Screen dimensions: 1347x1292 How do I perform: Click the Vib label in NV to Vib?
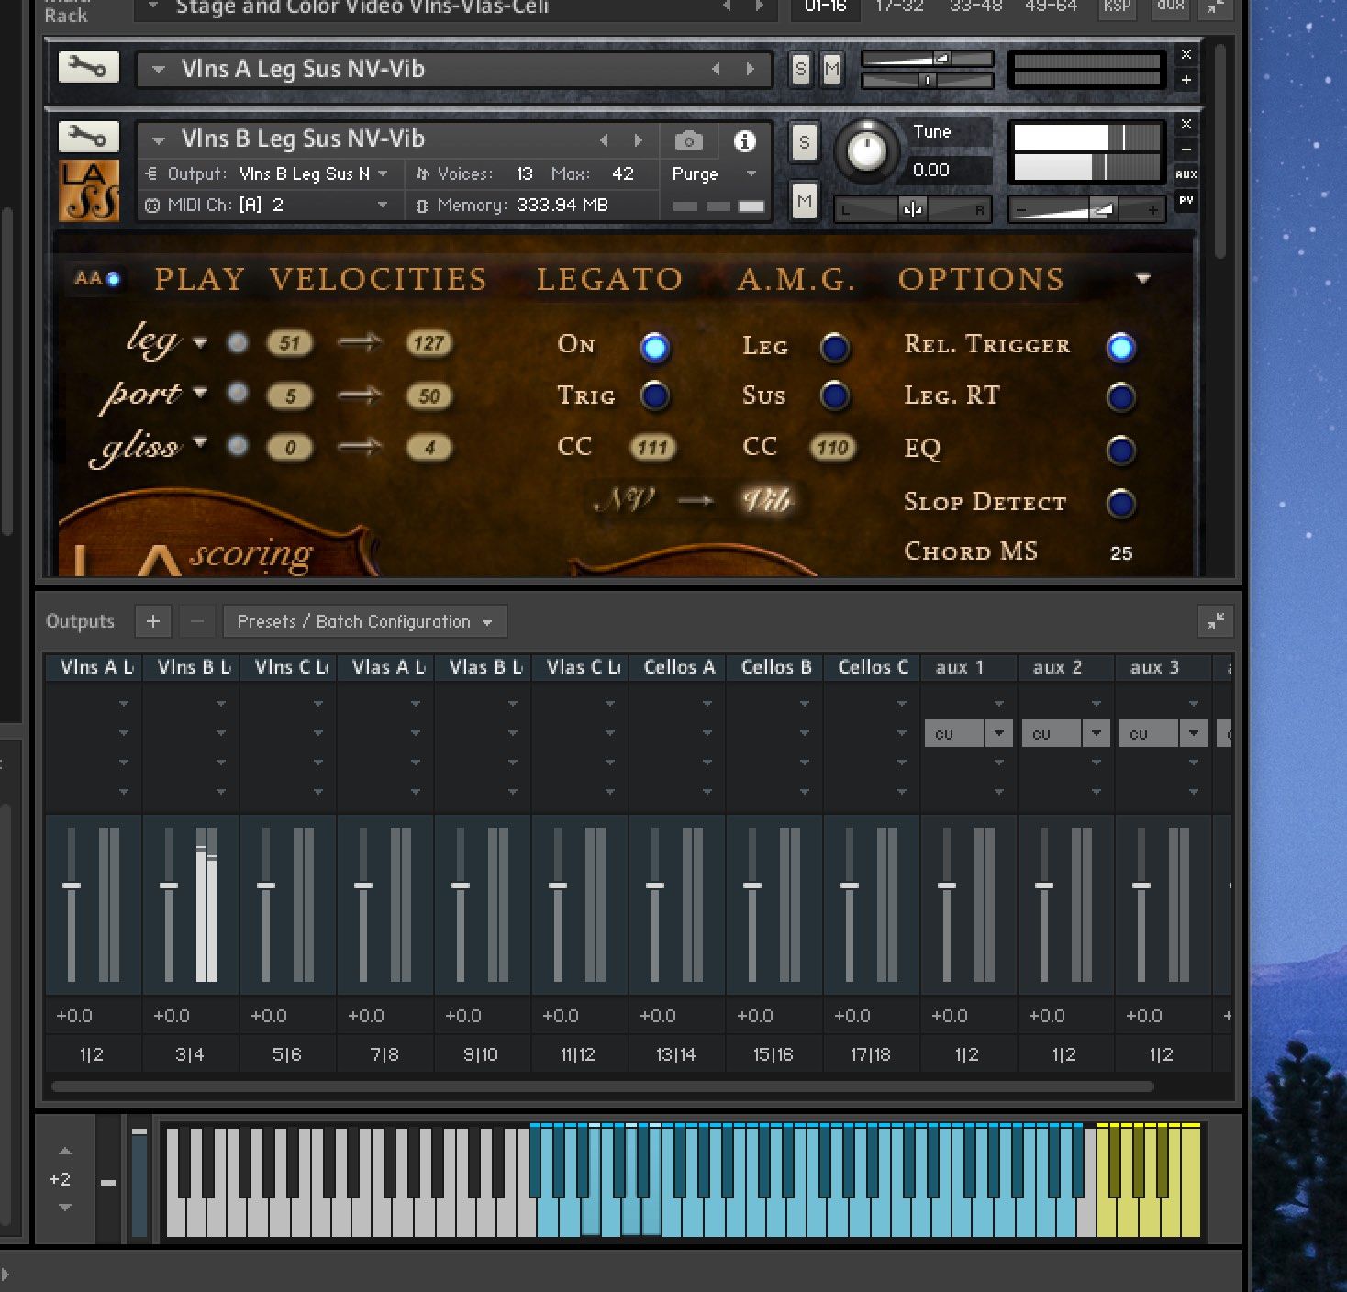(x=766, y=500)
